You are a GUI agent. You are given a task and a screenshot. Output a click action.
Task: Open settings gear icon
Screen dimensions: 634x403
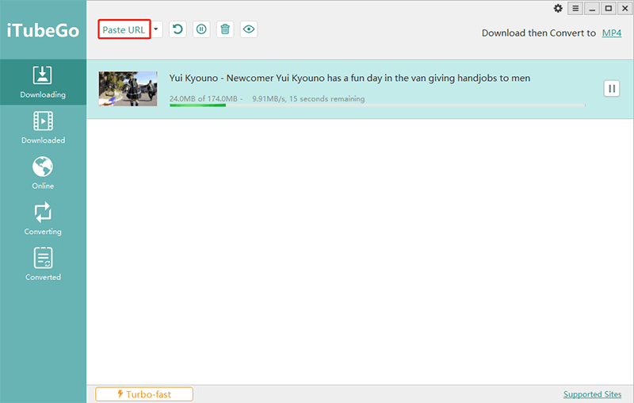coord(558,9)
